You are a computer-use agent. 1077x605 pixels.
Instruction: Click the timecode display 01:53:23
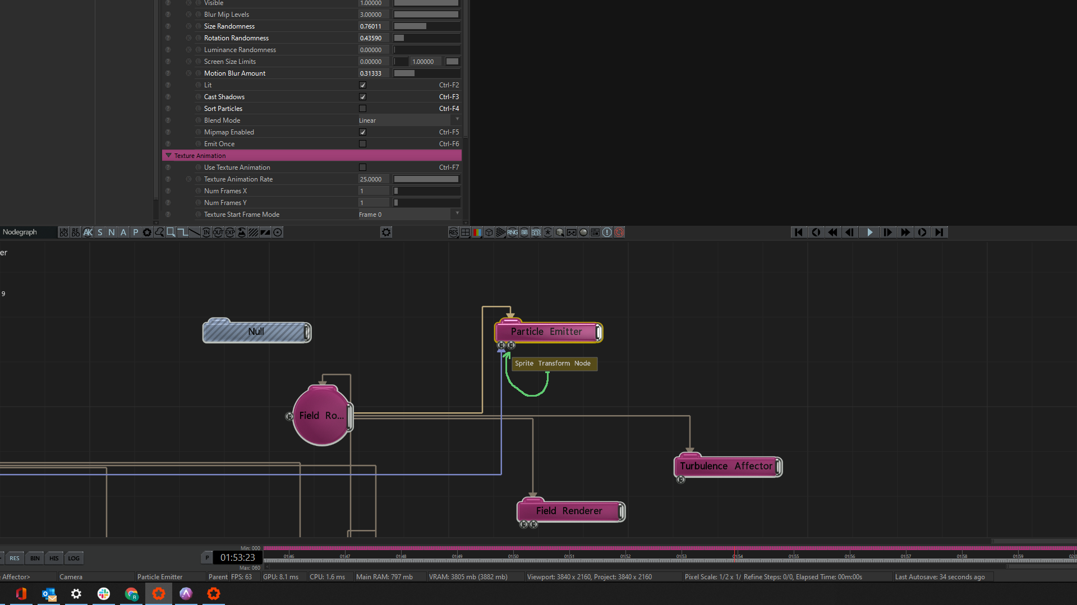(x=238, y=557)
